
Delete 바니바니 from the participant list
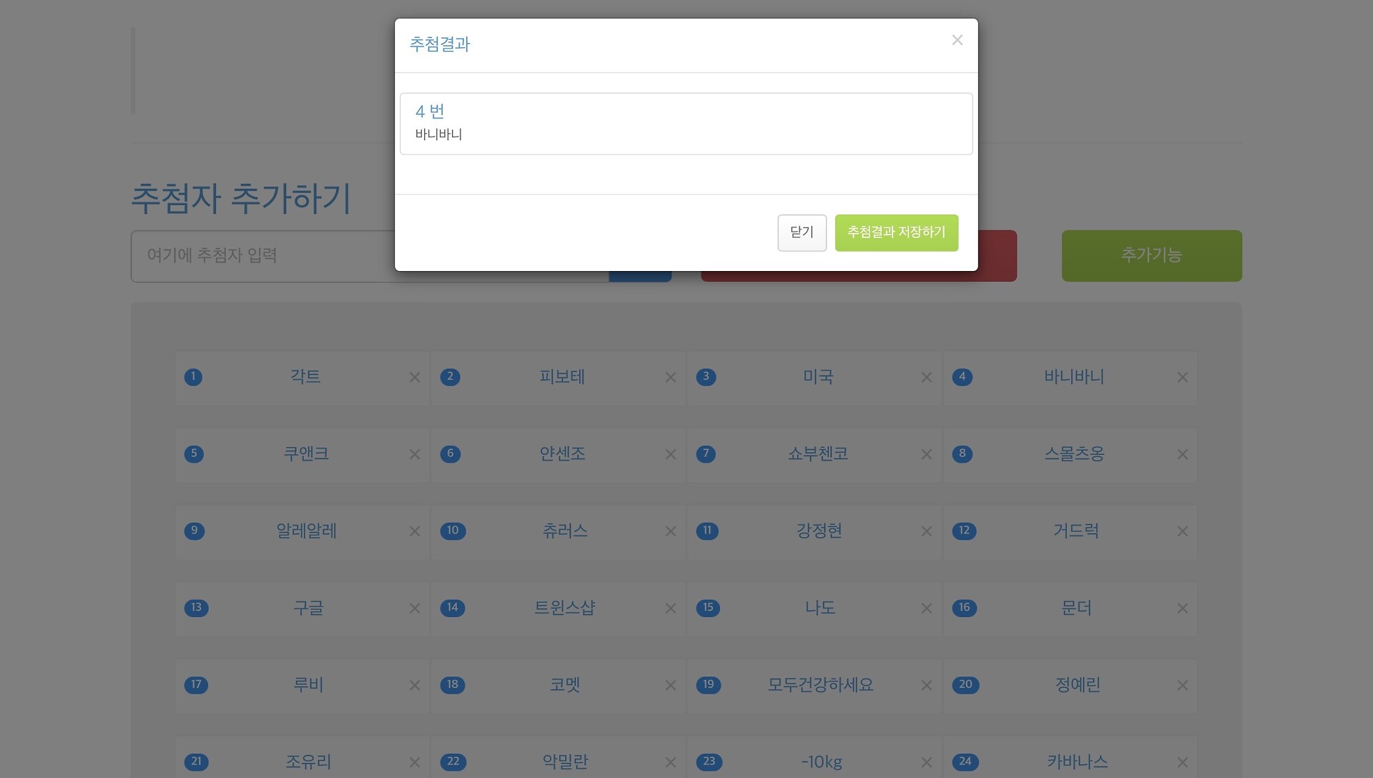point(1183,378)
